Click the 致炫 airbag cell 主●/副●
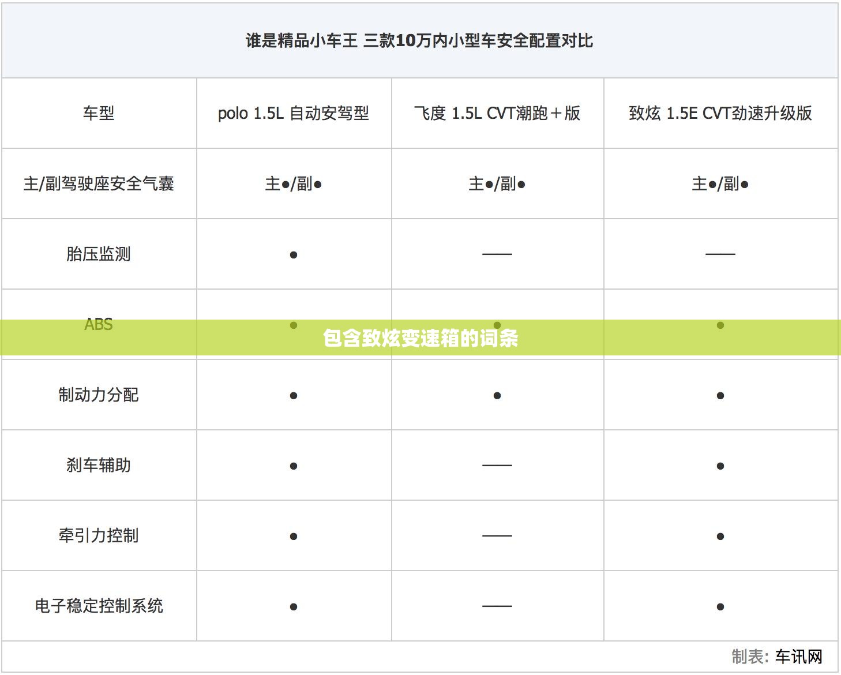 720,183
